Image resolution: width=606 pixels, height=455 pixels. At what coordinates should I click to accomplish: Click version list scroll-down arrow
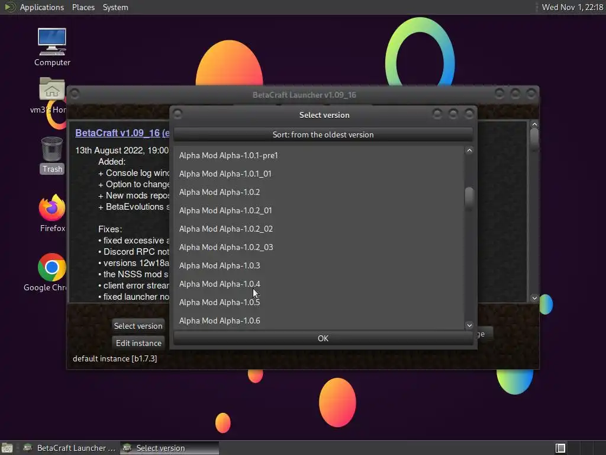(469, 325)
